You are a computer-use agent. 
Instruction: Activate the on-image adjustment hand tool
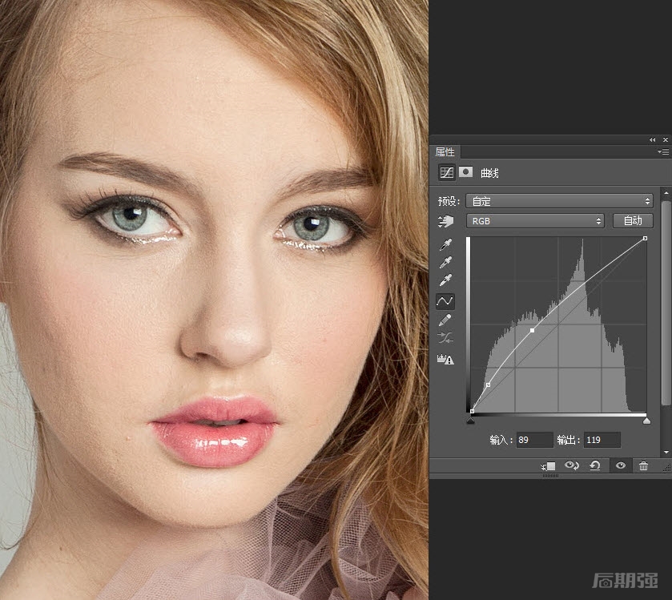(445, 221)
